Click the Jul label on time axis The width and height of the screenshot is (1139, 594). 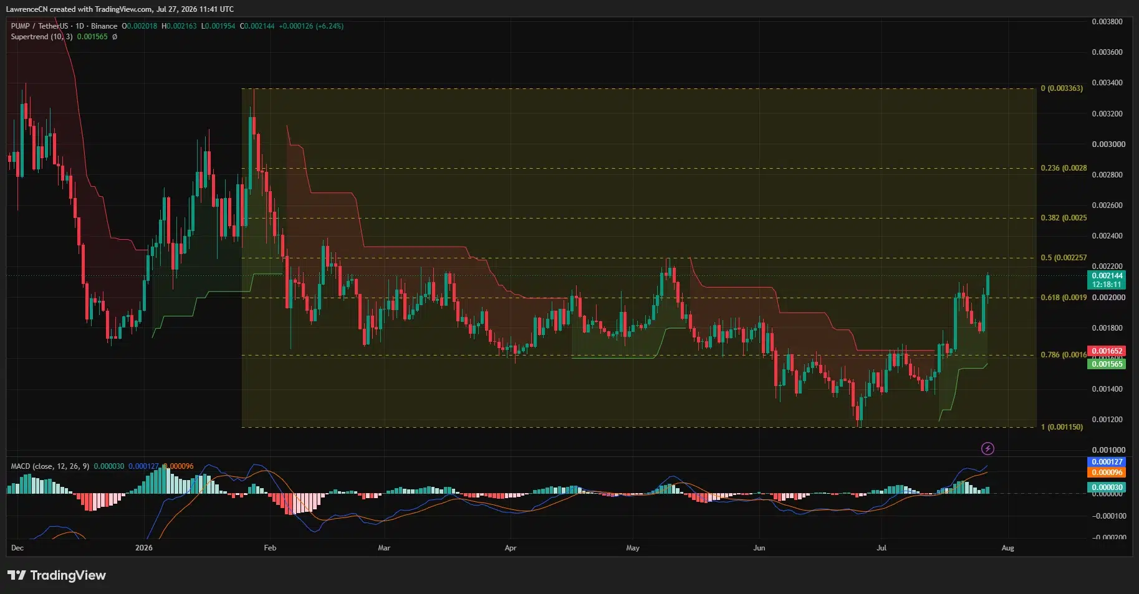(882, 548)
